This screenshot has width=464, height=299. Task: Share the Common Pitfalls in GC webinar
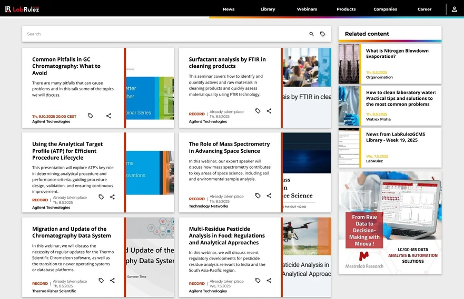(108, 116)
